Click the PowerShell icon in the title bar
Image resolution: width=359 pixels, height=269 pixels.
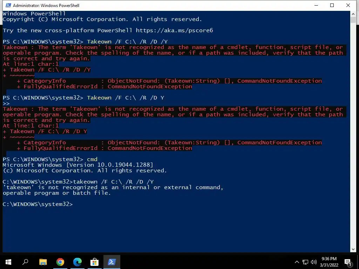(8, 5)
